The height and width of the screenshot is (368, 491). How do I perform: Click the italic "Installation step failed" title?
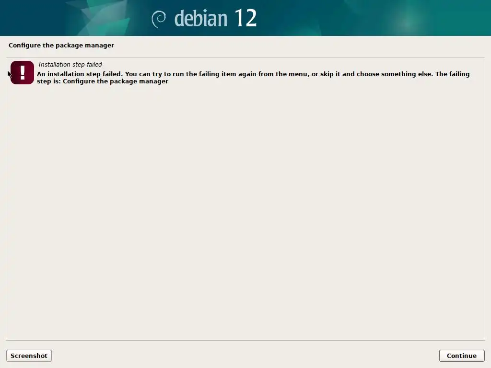pyautogui.click(x=70, y=65)
